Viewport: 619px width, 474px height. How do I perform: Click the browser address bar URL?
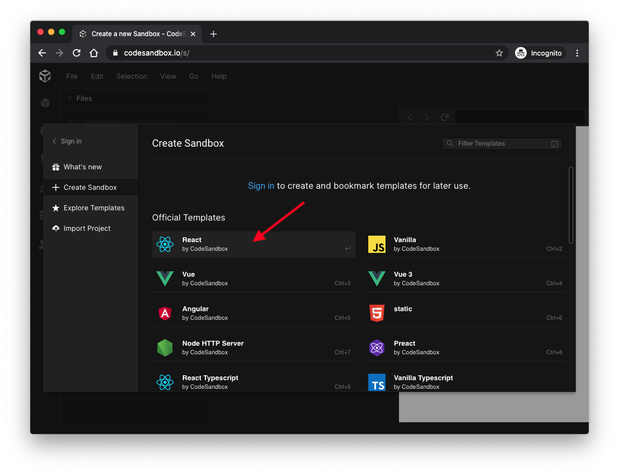coord(156,53)
